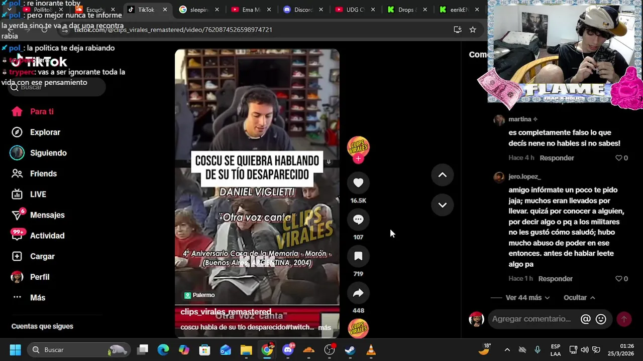The width and height of the screenshot is (643, 361).
Task: Click Agregar comentario input field
Action: (531, 319)
